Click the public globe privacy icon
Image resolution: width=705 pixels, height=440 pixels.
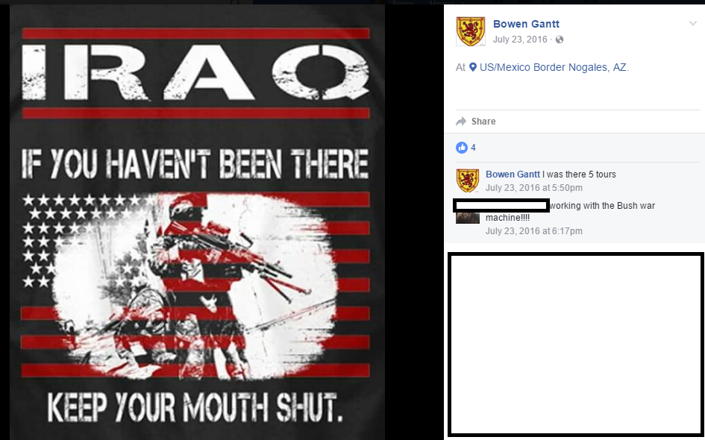[560, 40]
